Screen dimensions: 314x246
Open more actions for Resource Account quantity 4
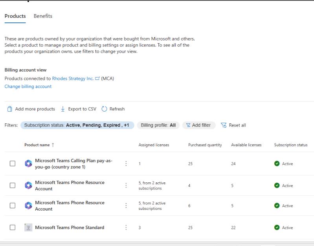click(126, 185)
